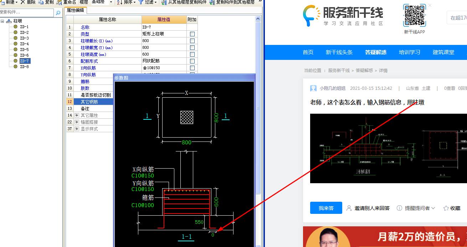Toggle 附加 checkbox for 柱墩截宽(Y) row
Viewport: 467px width, 247px height.
tap(192, 47)
